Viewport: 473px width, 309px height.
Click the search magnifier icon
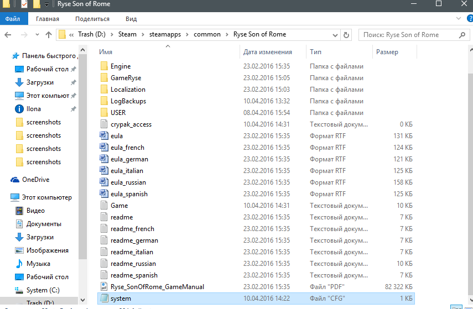(x=462, y=35)
